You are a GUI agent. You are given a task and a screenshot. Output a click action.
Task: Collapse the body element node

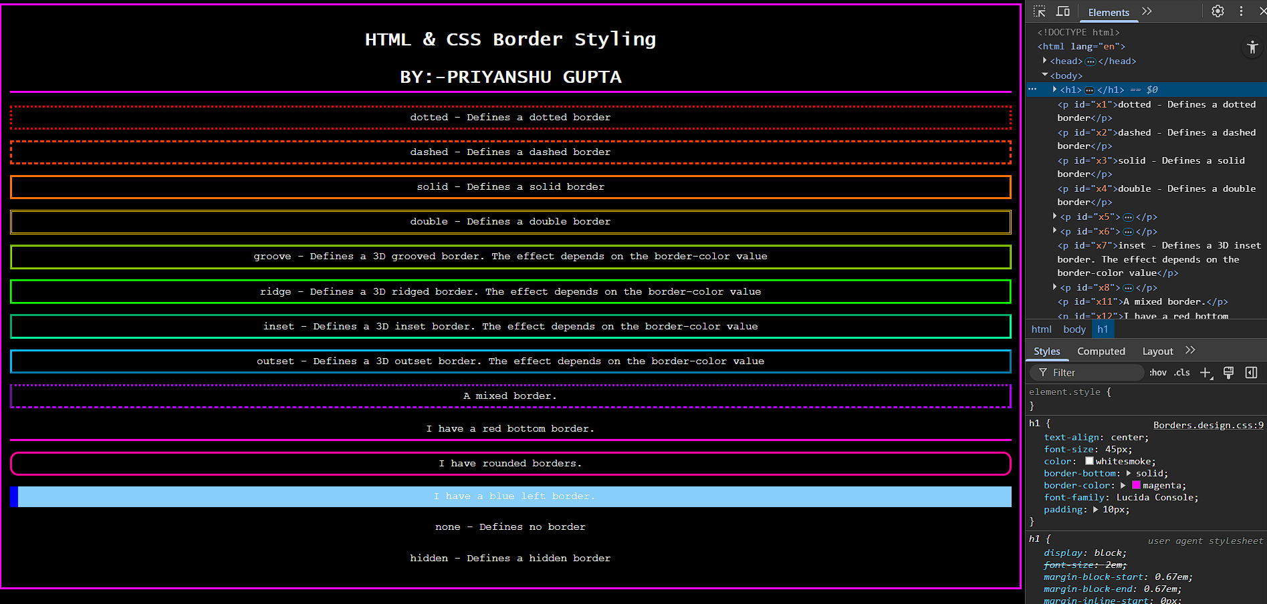1045,75
